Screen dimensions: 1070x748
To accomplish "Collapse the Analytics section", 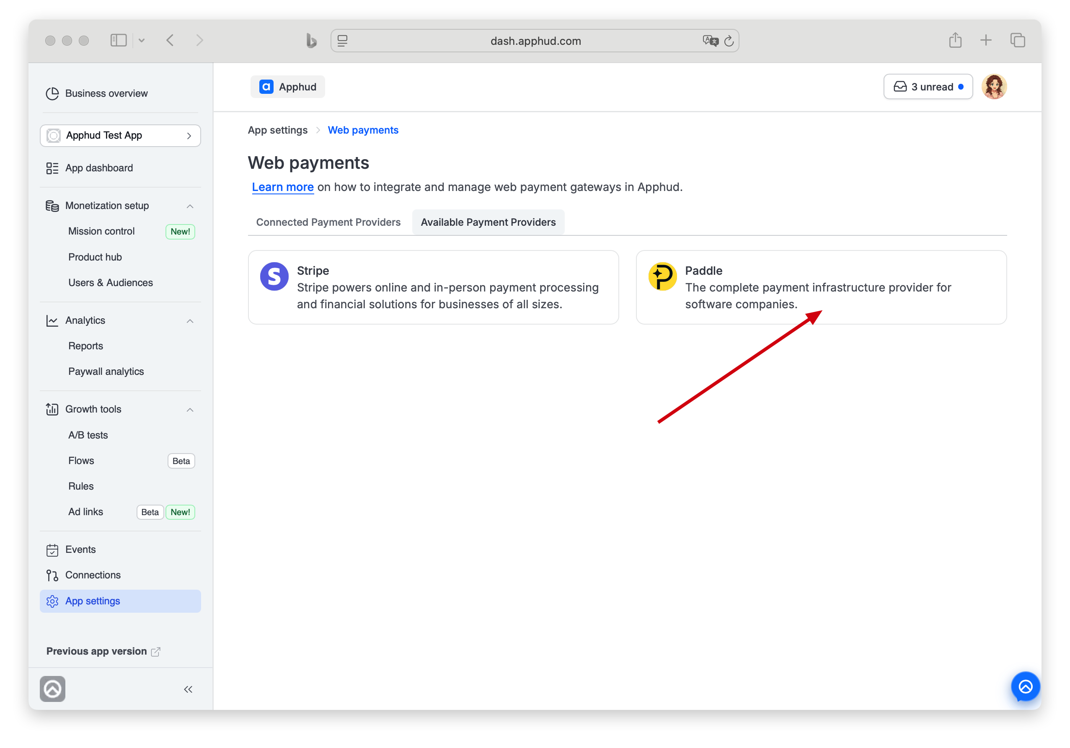I will coord(190,321).
